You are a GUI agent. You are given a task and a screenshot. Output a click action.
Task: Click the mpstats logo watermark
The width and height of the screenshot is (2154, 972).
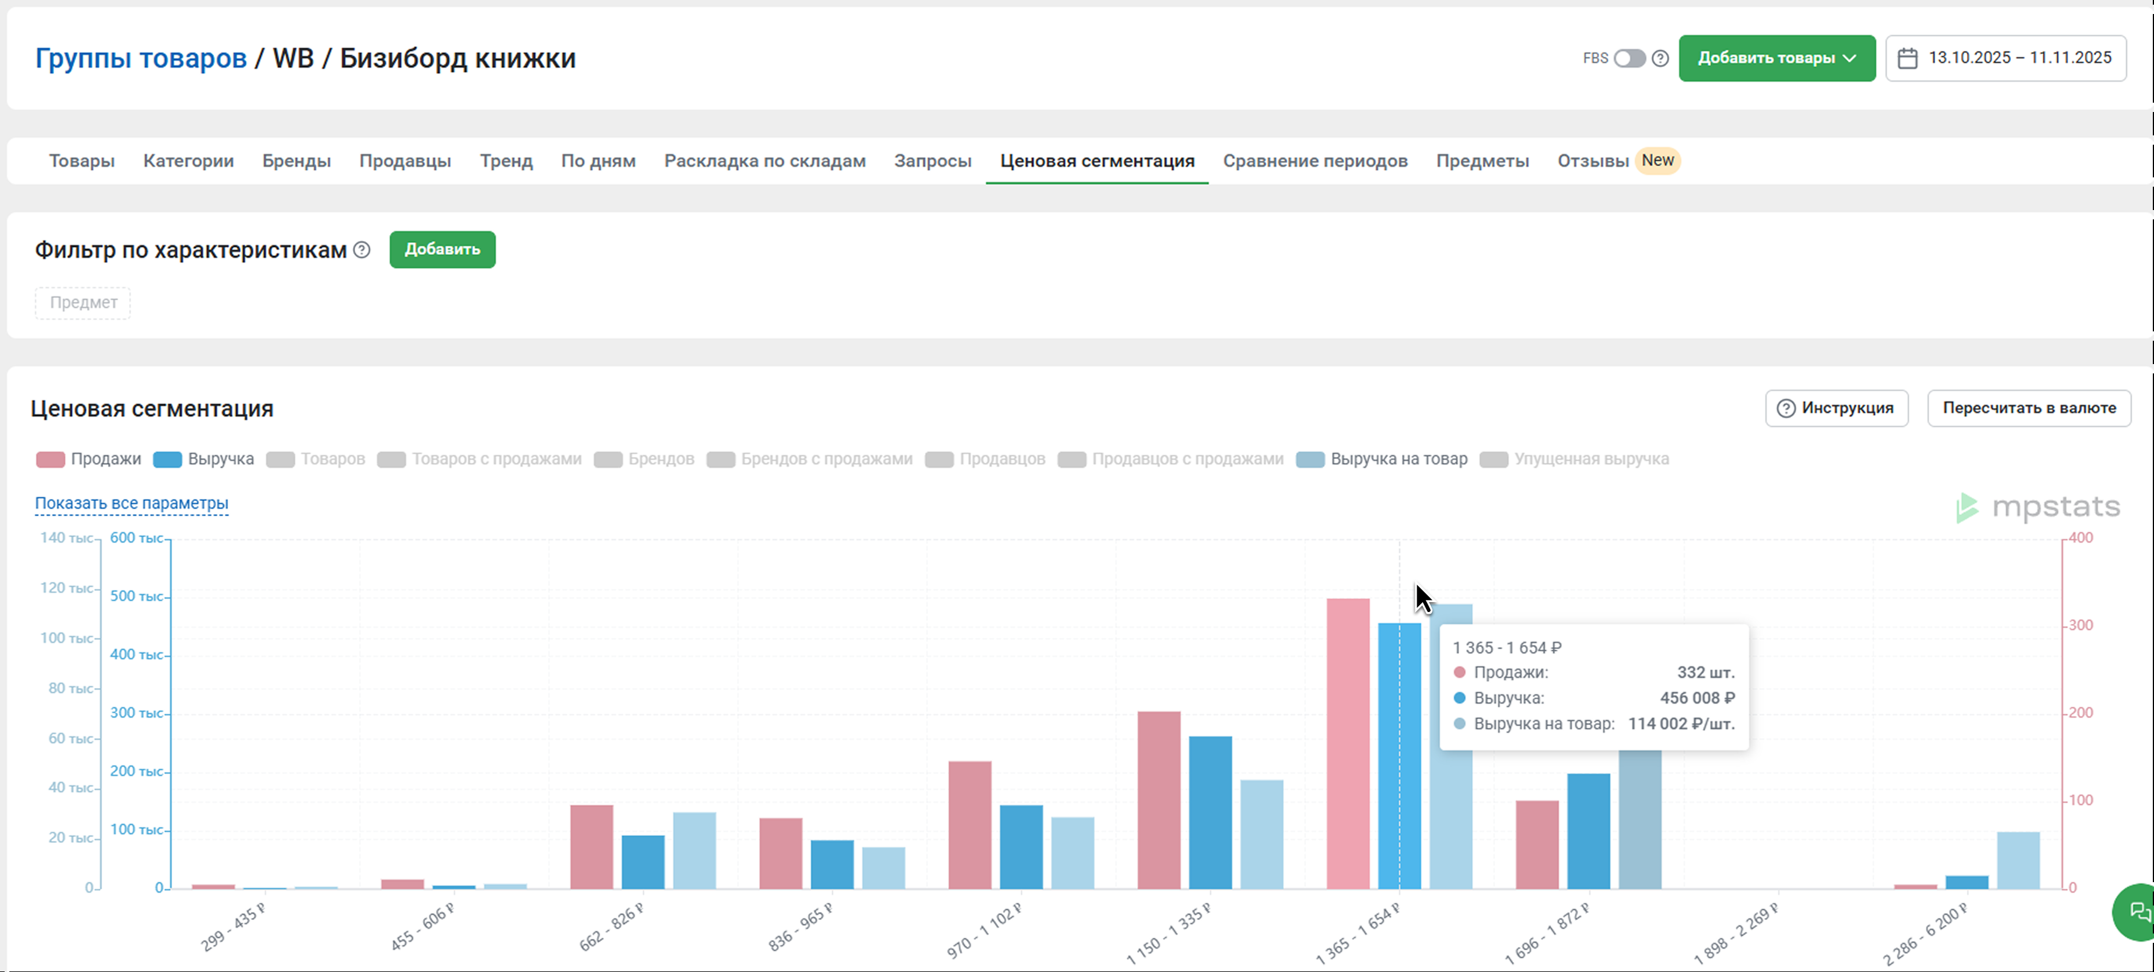(x=2038, y=507)
